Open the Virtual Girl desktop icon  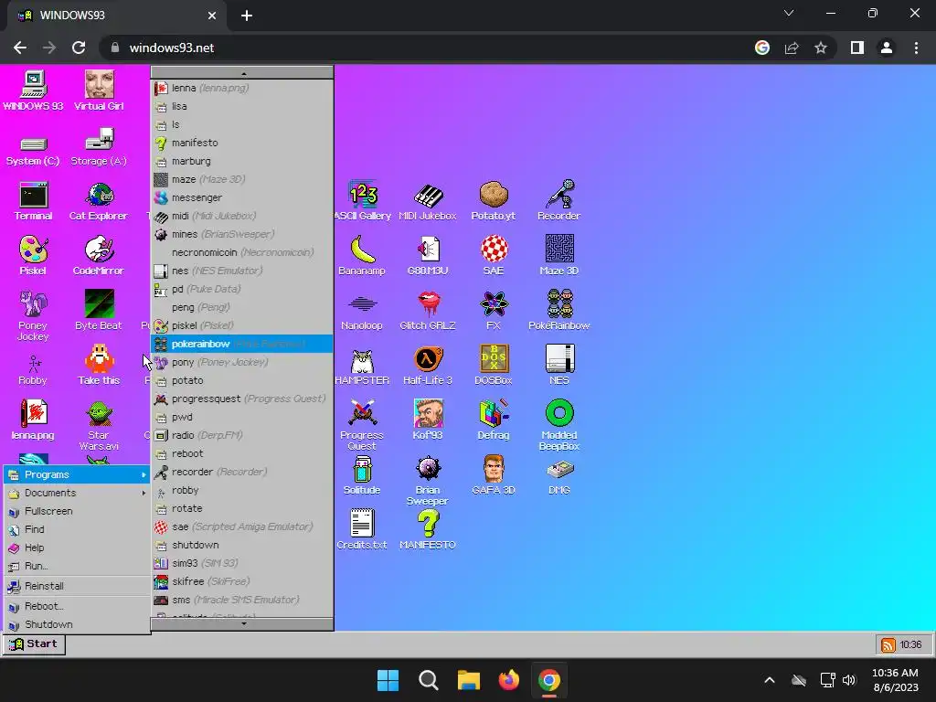[99, 90]
